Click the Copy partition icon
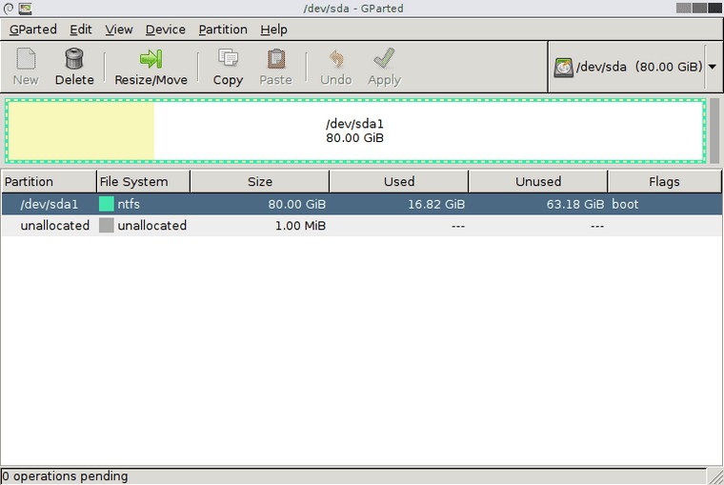Image resolution: width=724 pixels, height=485 pixels. point(228,59)
